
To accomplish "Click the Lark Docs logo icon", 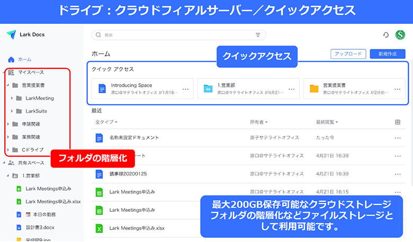I will 11,34.
